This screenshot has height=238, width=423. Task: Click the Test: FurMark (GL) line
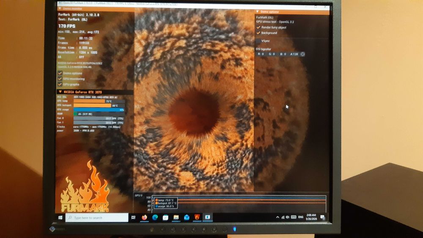73,19
